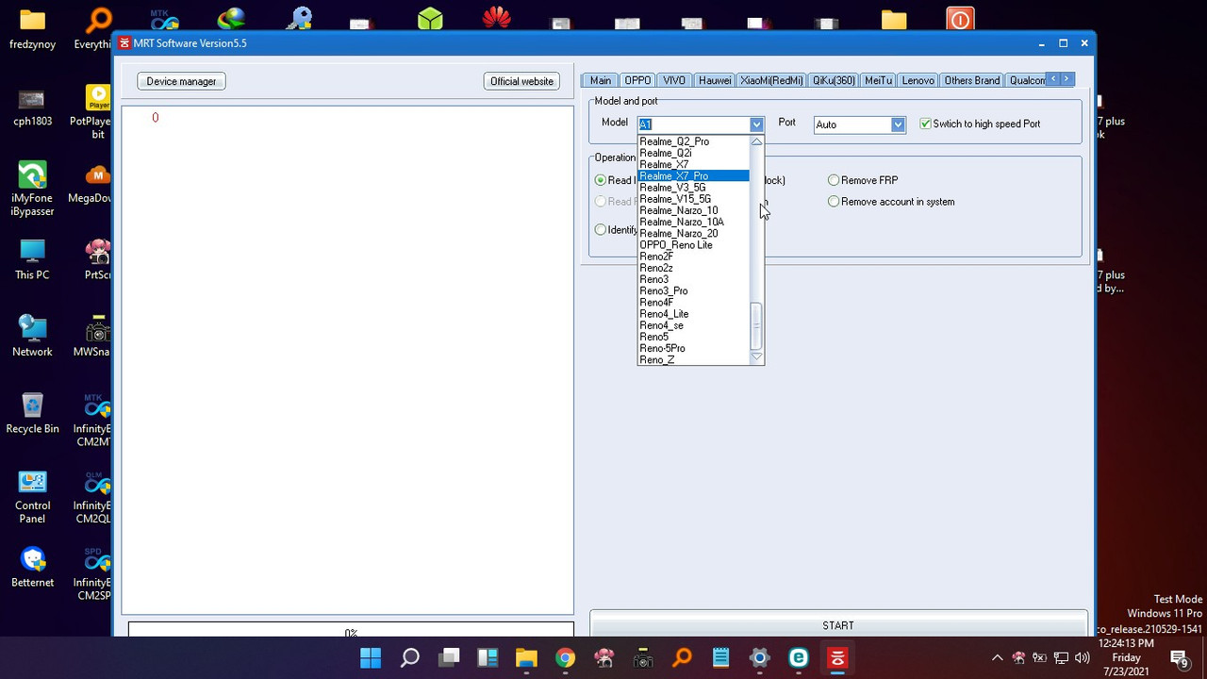1207x679 pixels.
Task: Click the model list scroll-up arrow
Action: click(756, 142)
